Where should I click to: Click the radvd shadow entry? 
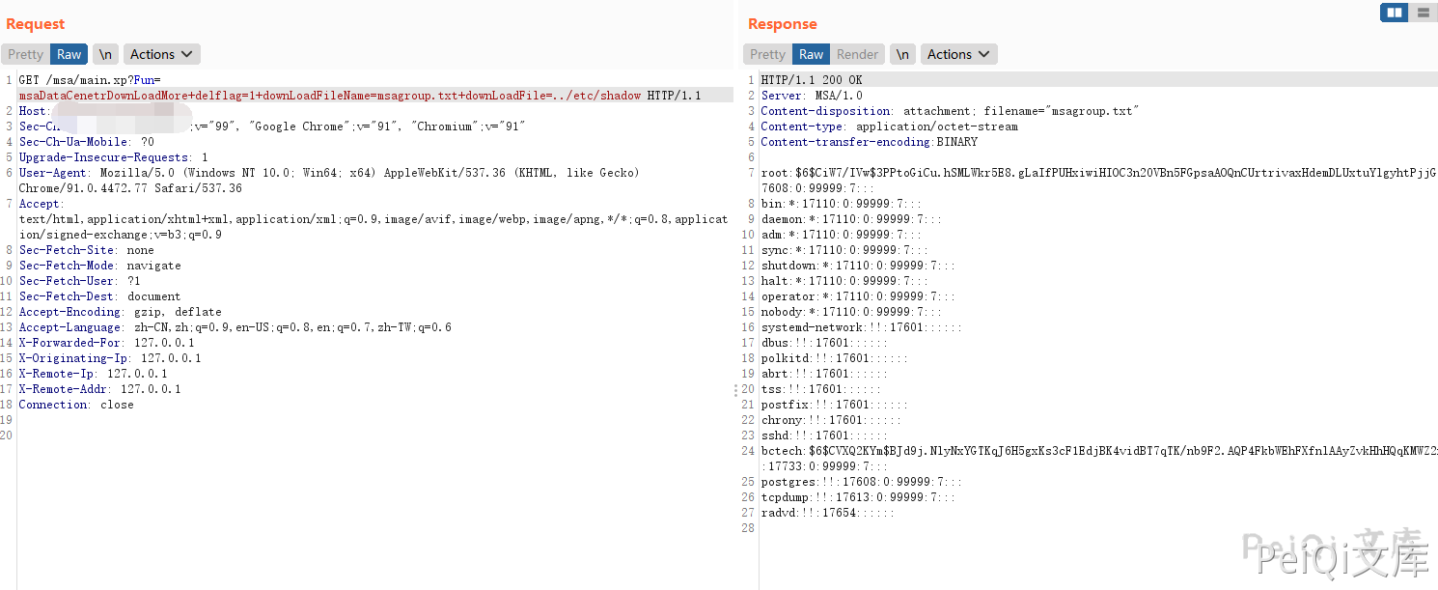point(828,513)
